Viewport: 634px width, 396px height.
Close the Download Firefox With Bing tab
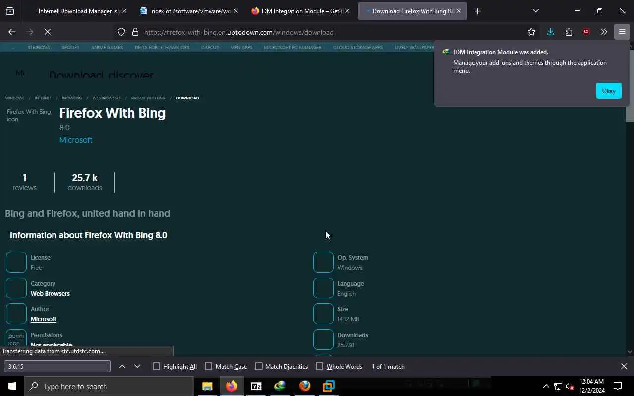coord(458,11)
